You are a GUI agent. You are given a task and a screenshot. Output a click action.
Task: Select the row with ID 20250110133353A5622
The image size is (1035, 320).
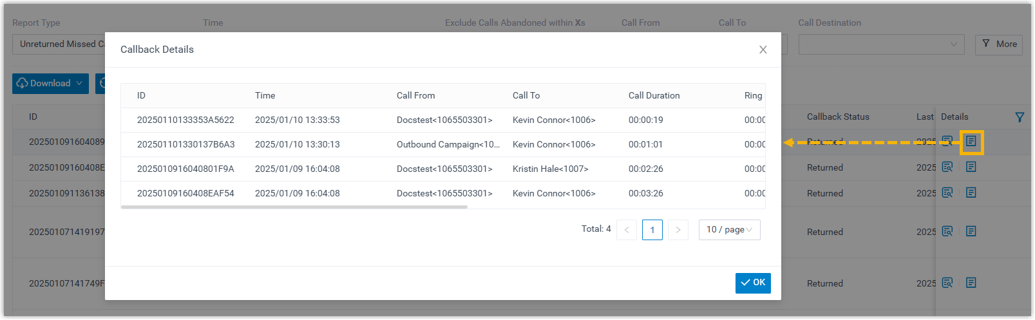pyautogui.click(x=185, y=120)
